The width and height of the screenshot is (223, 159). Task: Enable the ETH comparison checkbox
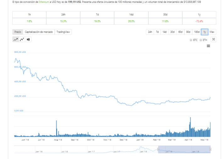[x=201, y=40]
